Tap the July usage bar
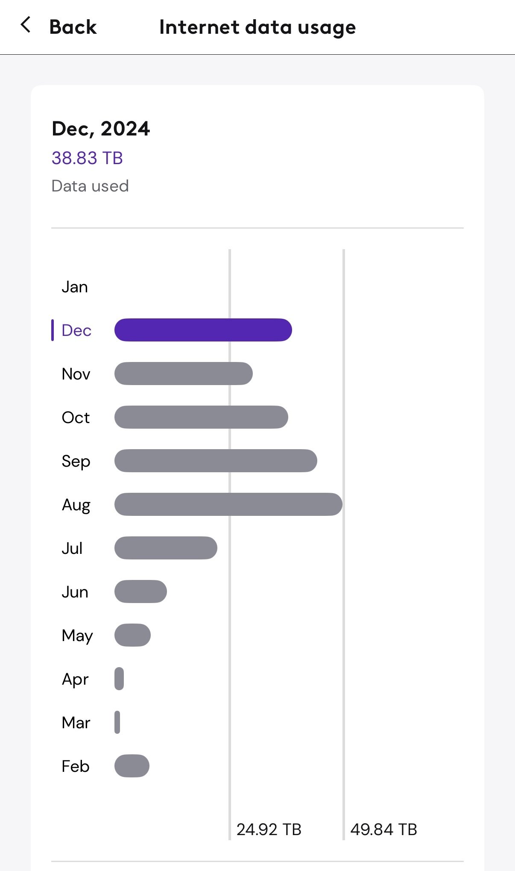This screenshot has width=515, height=871. click(166, 548)
